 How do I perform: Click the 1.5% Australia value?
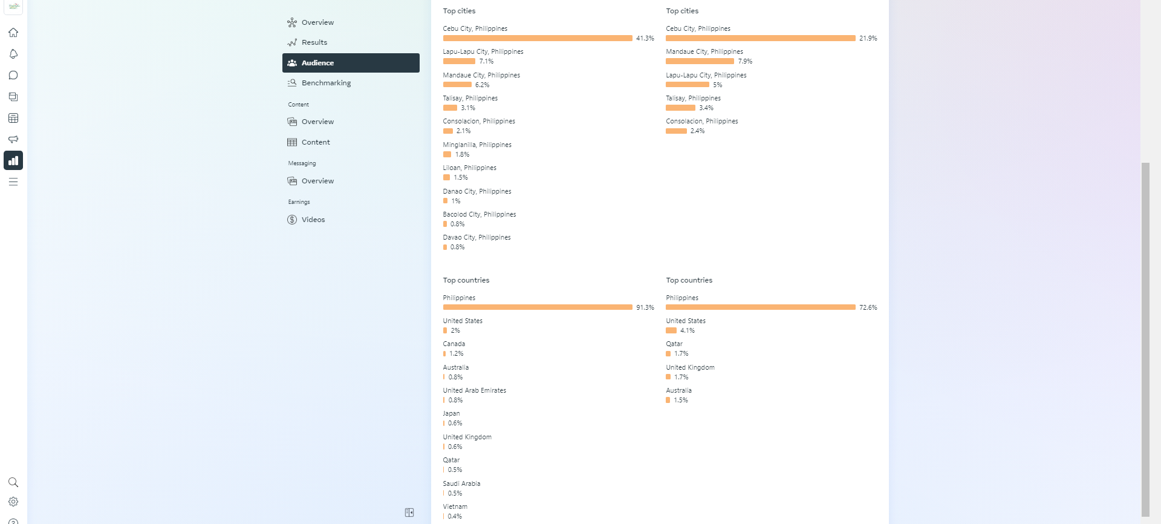681,400
